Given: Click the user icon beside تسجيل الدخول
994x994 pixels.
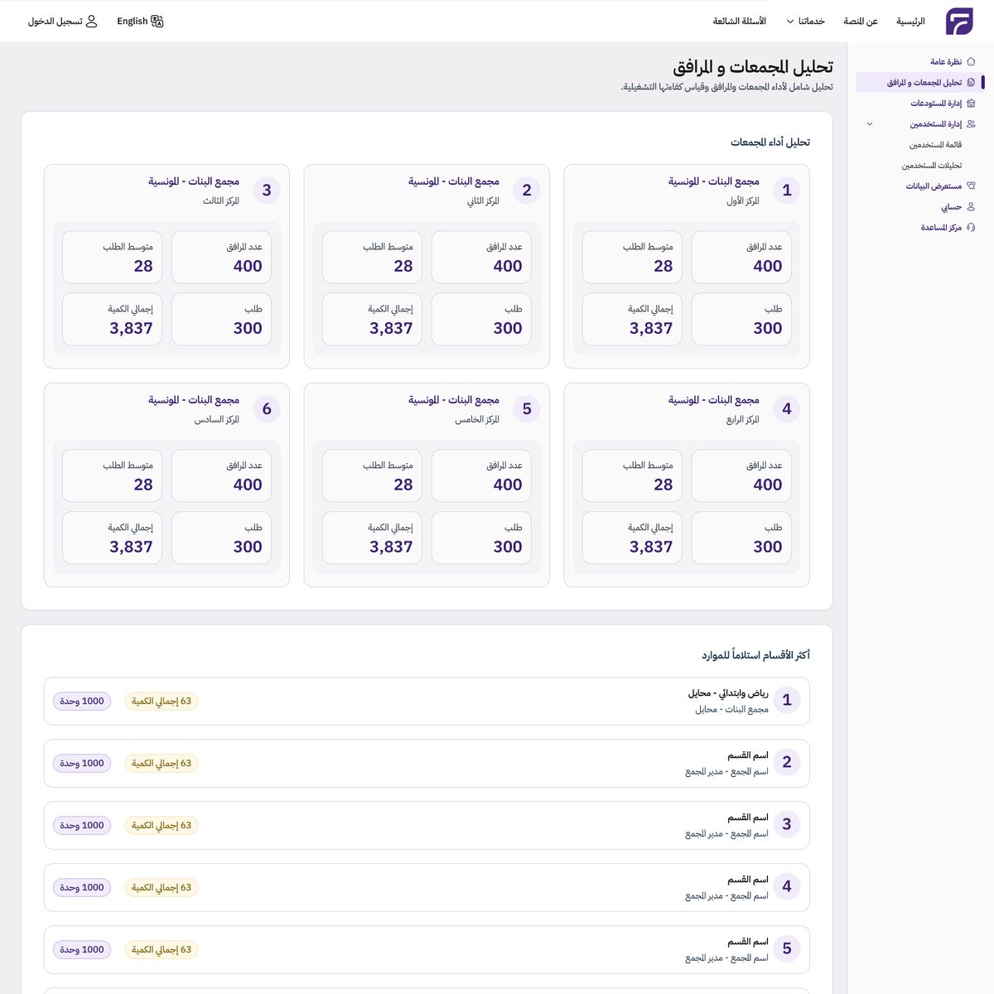Looking at the screenshot, I should click(x=92, y=22).
